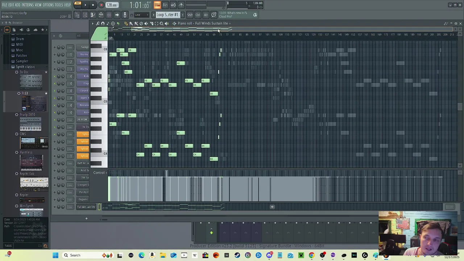Screen dimensions: 464x261
Task: Select the Browser cloud tab icon
Action: tap(35, 30)
